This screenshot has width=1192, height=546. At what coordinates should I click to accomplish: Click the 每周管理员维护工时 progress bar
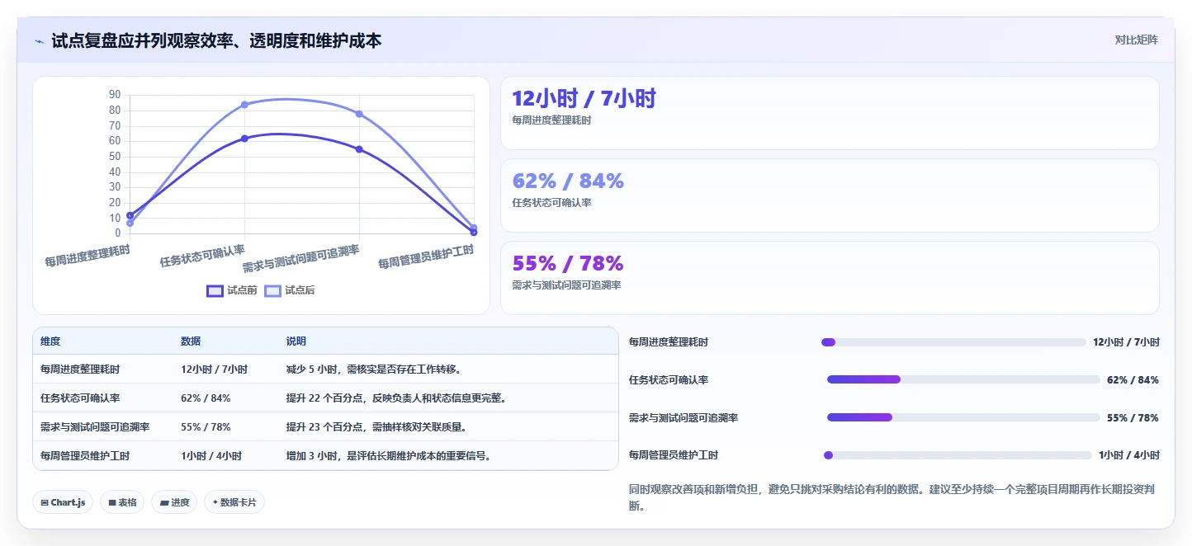pyautogui.click(x=958, y=455)
